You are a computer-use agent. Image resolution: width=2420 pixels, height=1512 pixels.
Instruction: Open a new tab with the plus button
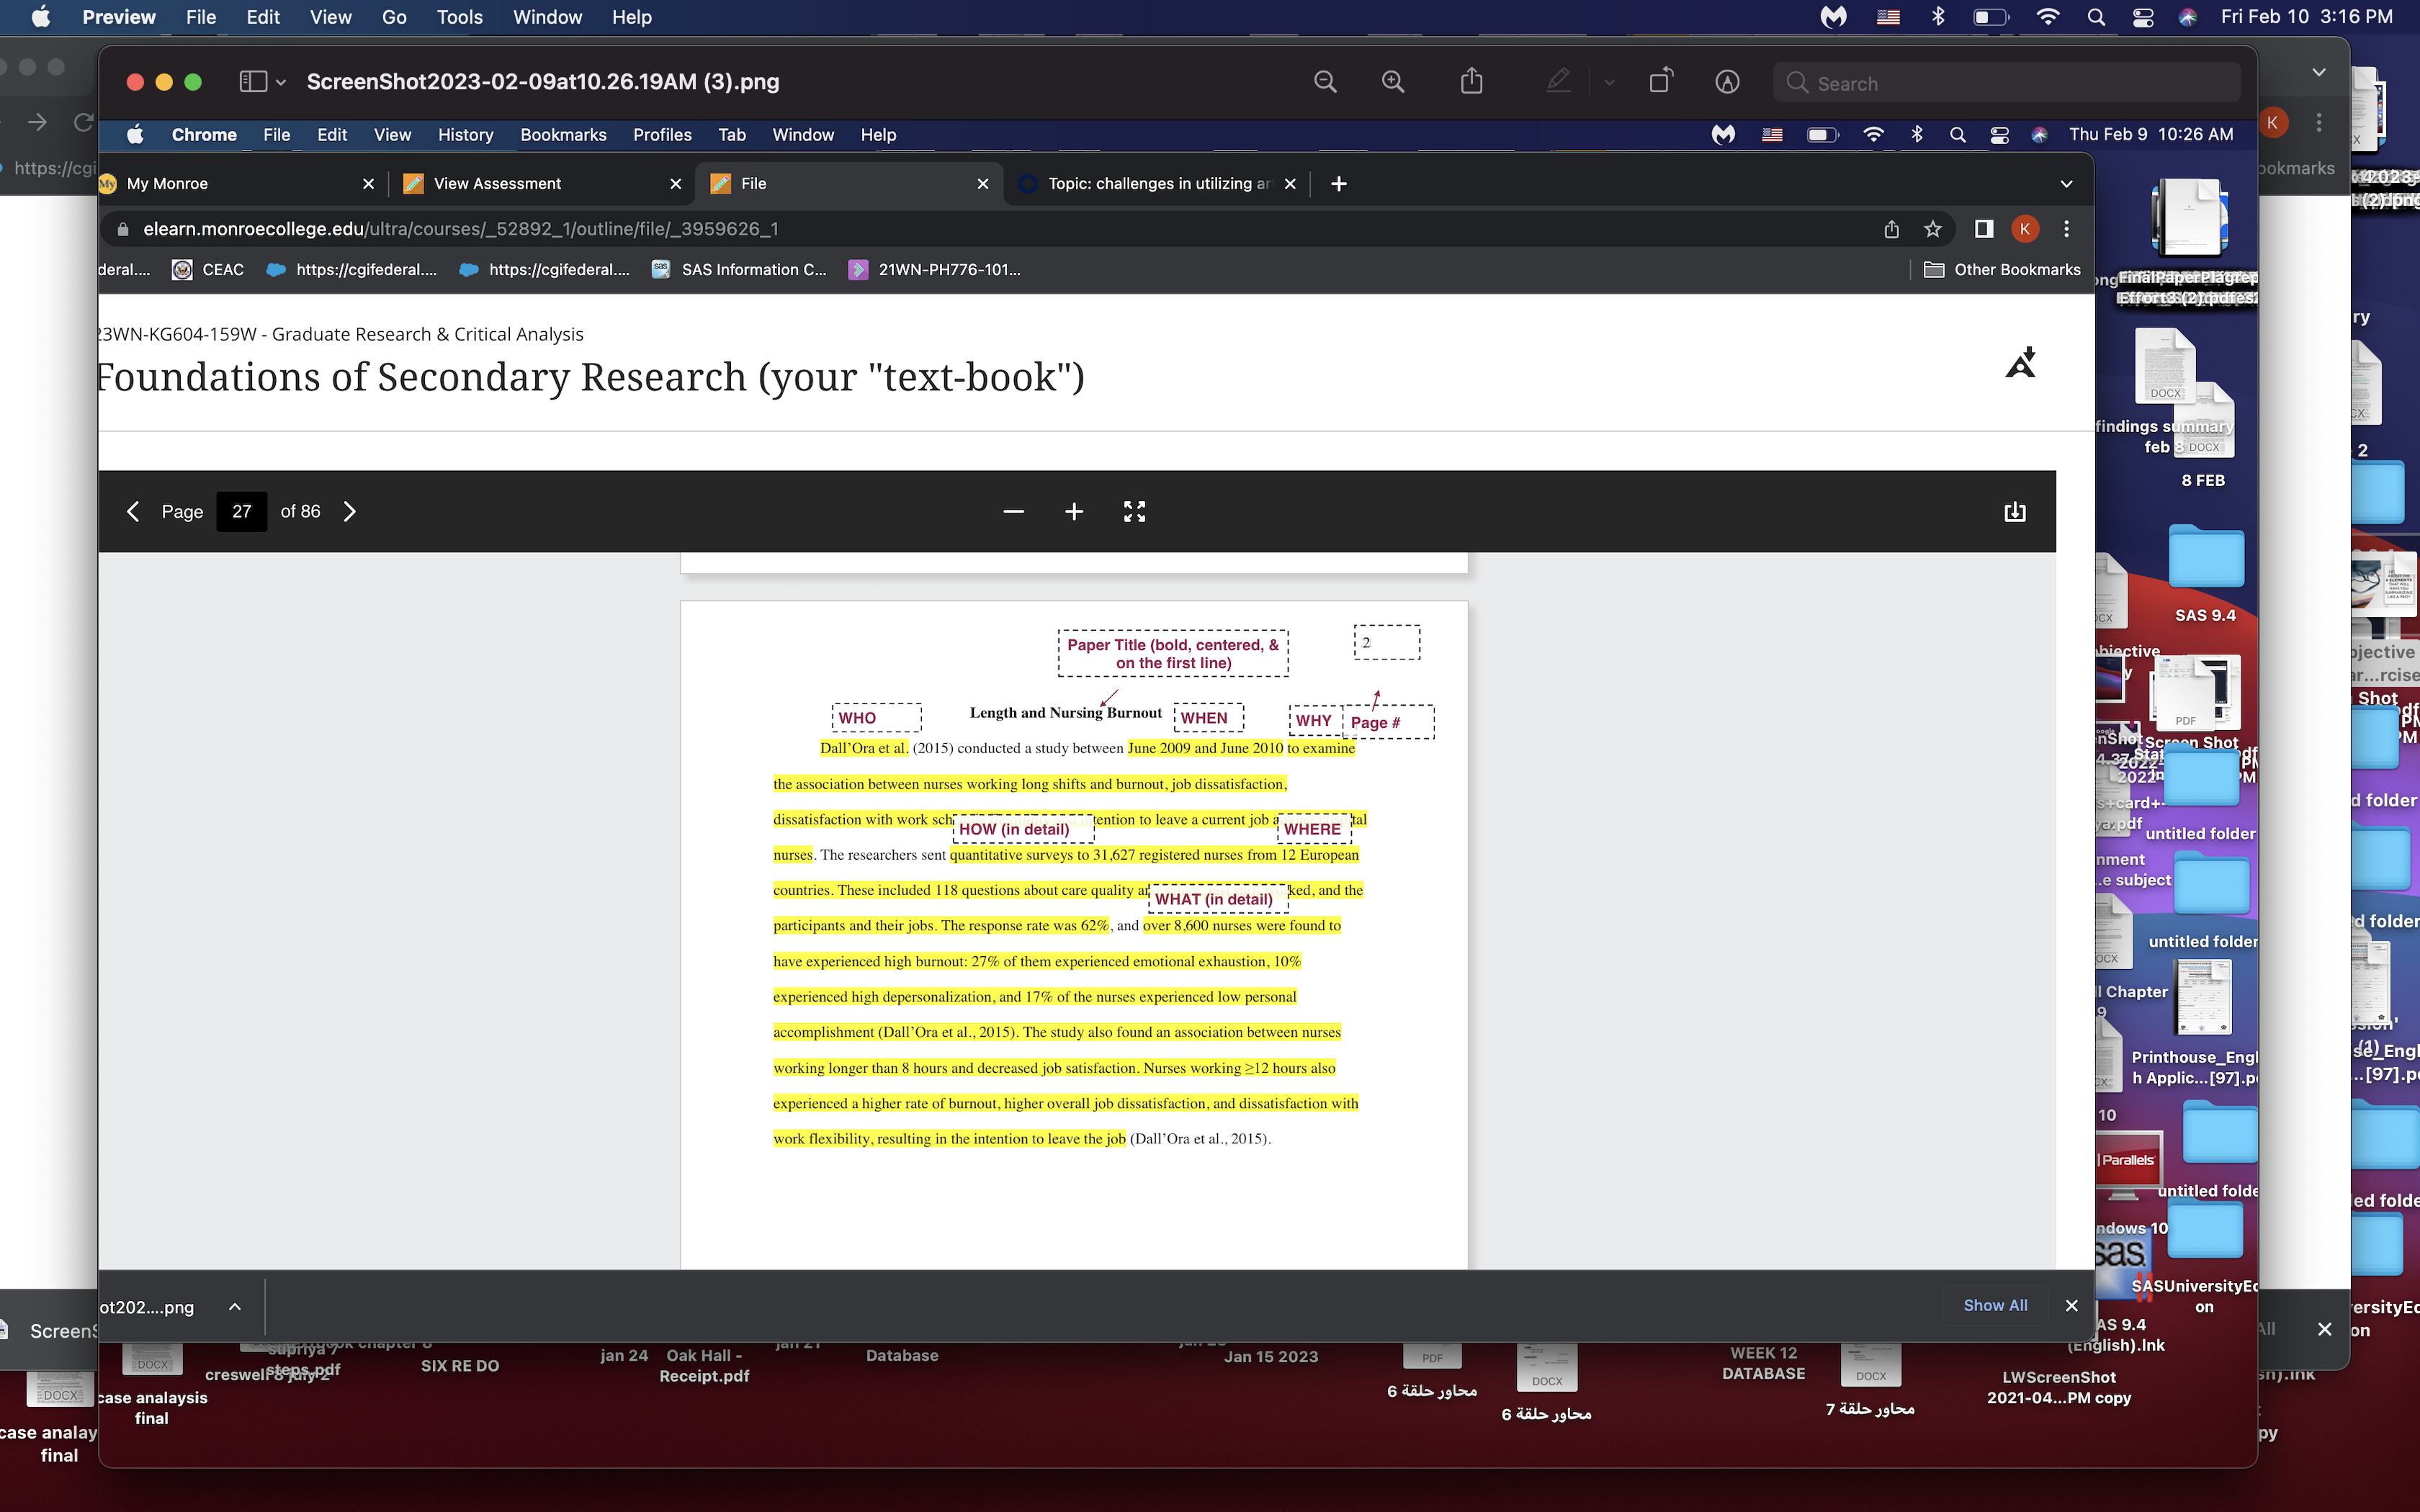pyautogui.click(x=1339, y=183)
